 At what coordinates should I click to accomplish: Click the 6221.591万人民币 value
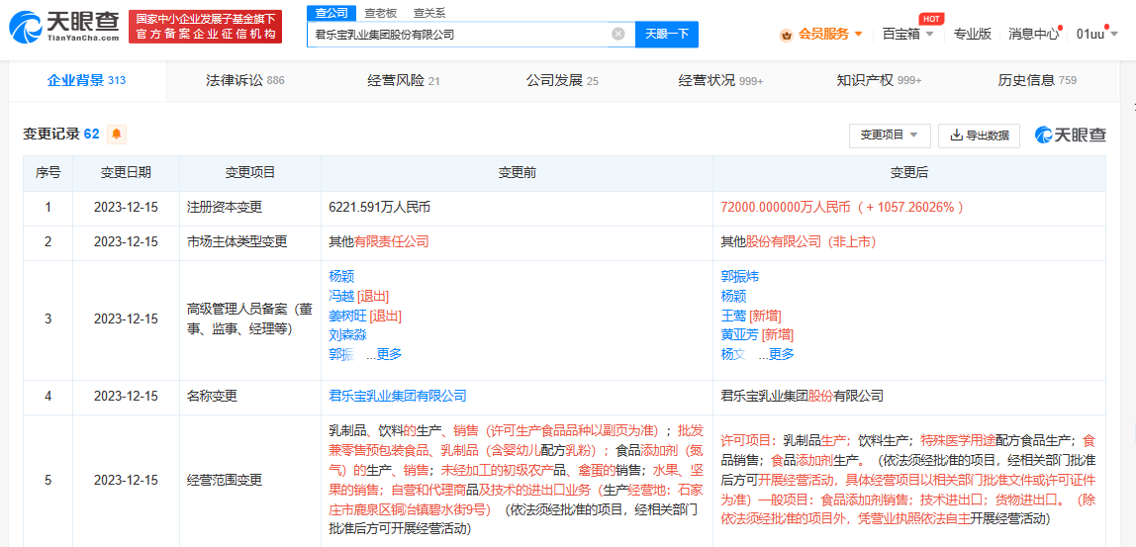coord(380,207)
